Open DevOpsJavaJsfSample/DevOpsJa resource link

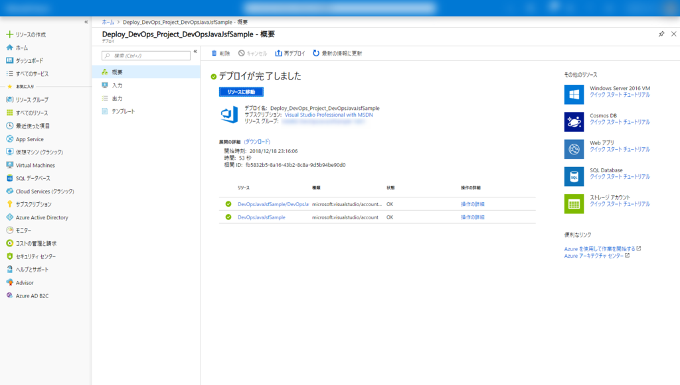[x=273, y=204]
